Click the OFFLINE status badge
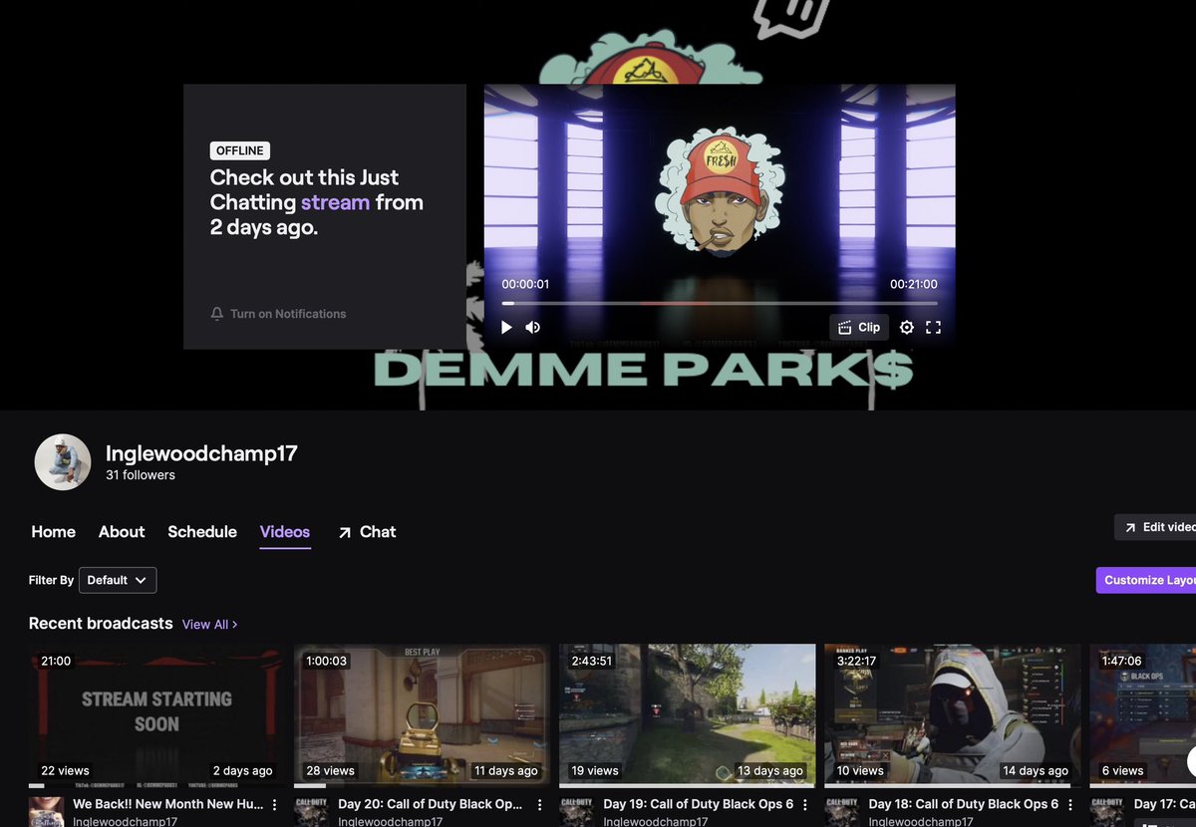1196x827 pixels. tap(240, 150)
